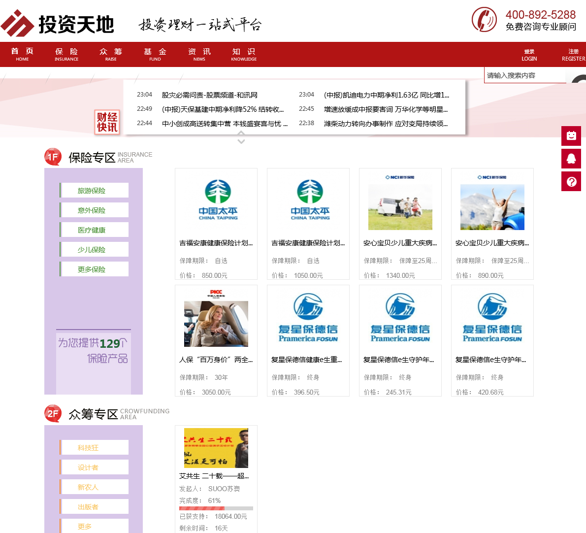This screenshot has height=533, width=586.
Task: Click the 61% crowdfunding progress bar
Action: click(216, 508)
